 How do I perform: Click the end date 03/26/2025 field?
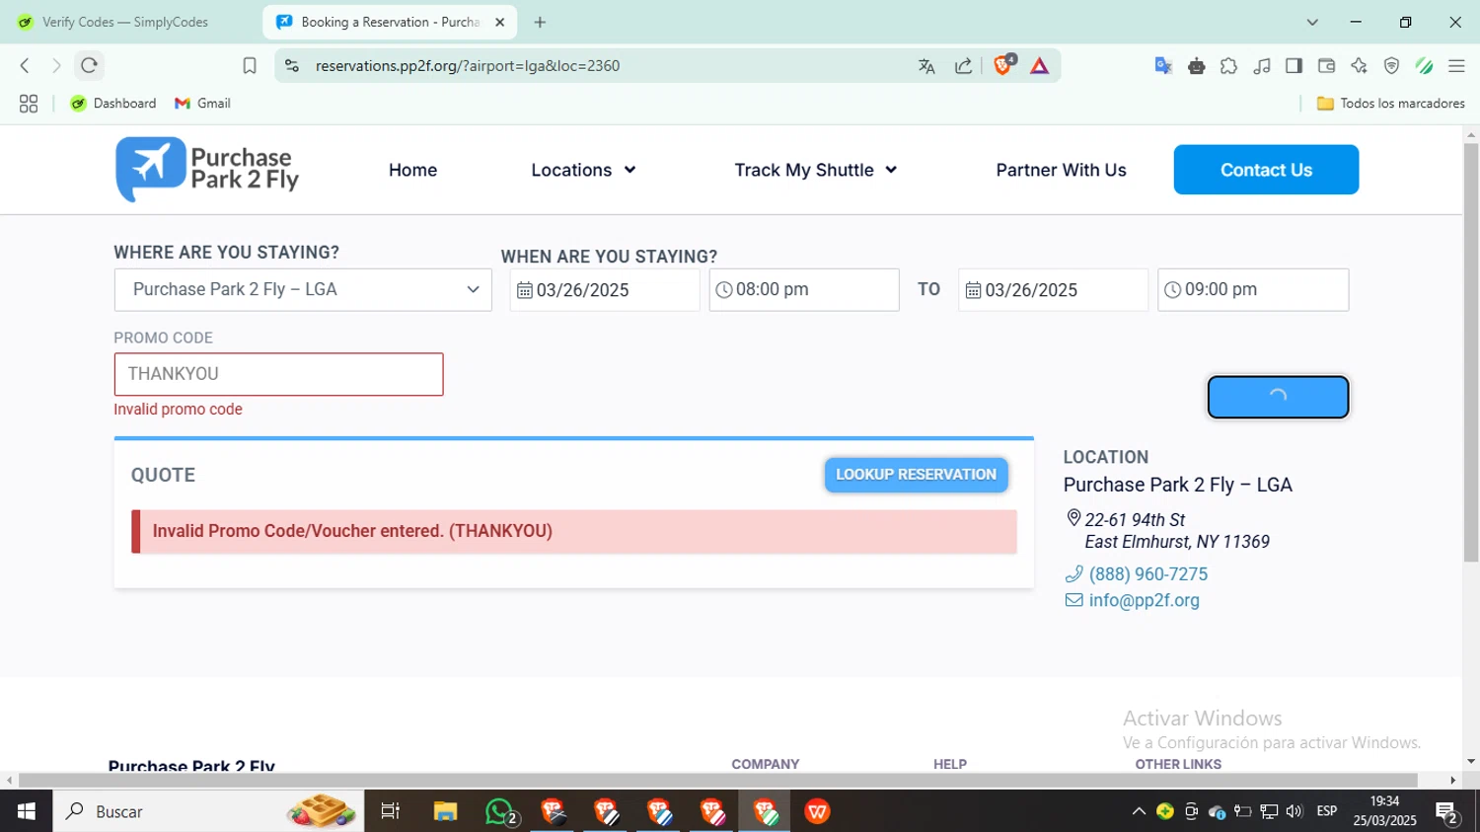[1053, 290]
